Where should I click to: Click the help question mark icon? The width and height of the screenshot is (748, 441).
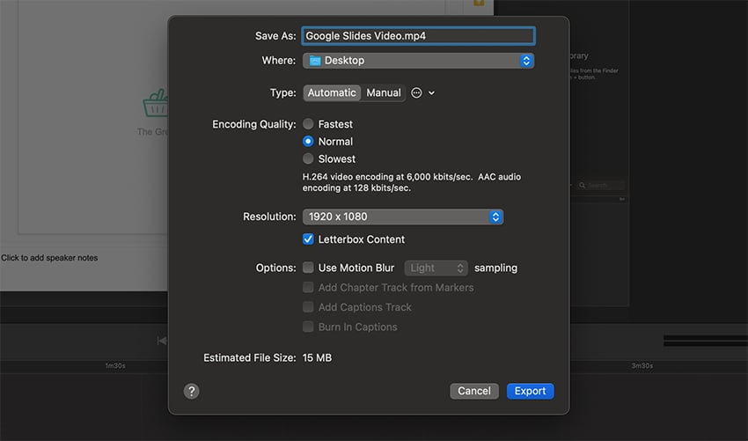pyautogui.click(x=192, y=392)
